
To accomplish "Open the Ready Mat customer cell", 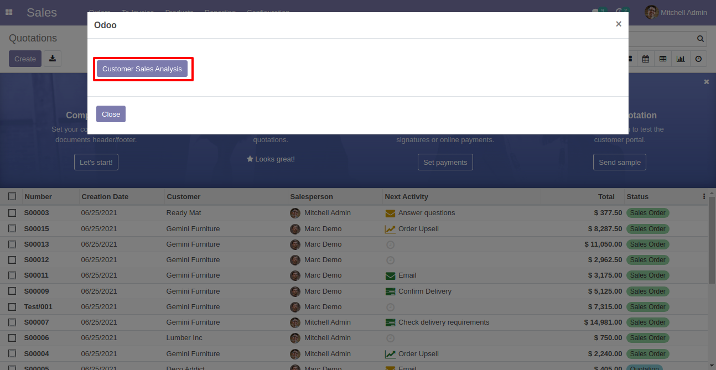I will (x=226, y=213).
